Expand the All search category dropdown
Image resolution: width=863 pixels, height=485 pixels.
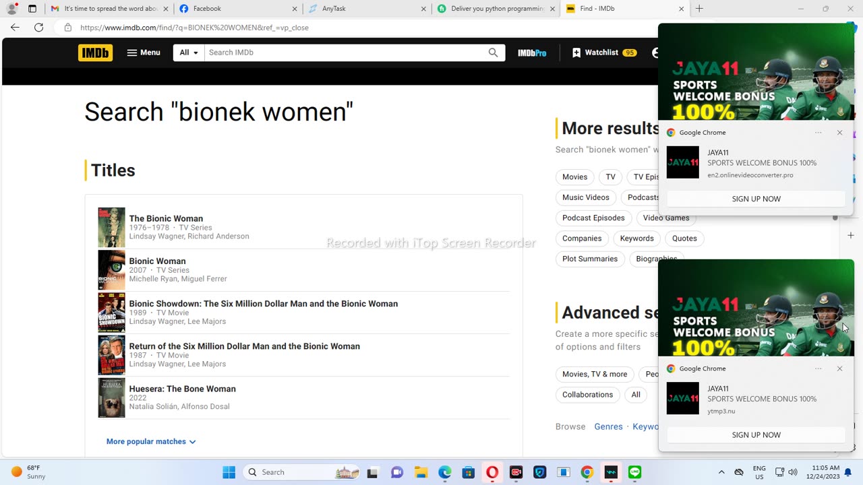[189, 53]
